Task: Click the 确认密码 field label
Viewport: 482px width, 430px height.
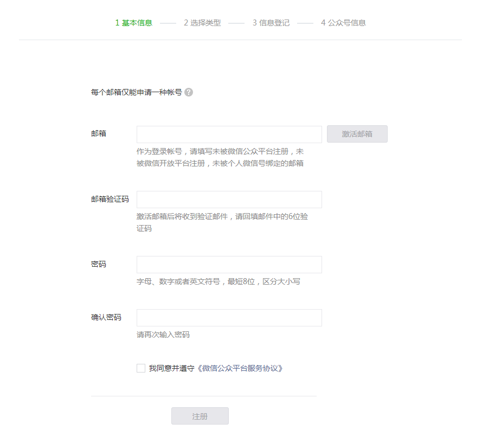Action: point(107,317)
